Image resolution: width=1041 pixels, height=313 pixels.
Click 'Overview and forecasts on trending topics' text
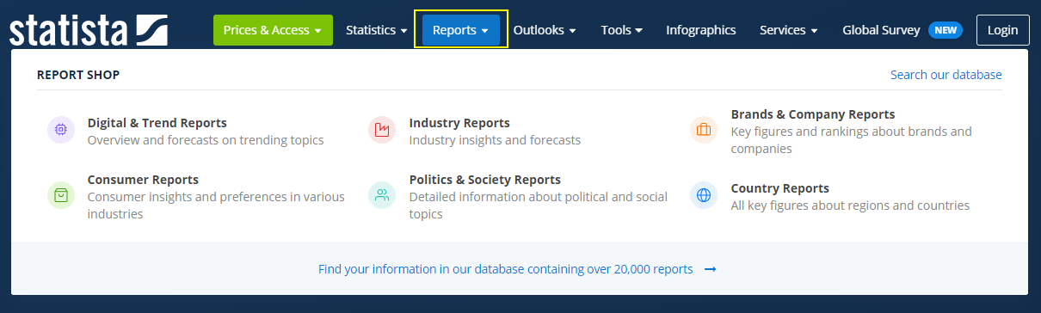206,140
